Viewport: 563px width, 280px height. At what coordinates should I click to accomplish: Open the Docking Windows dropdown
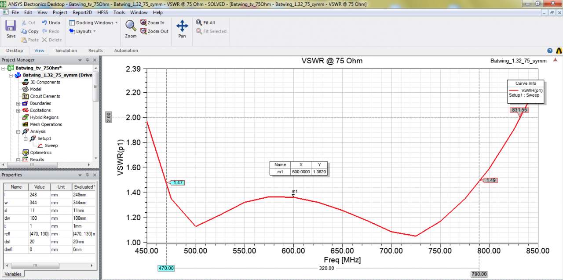tap(93, 22)
